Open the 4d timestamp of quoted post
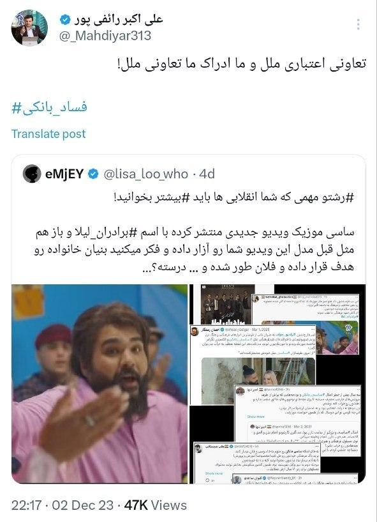 tap(207, 174)
